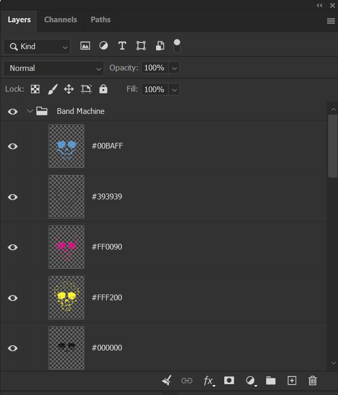Filter for type layers icon
338x395 pixels.
click(x=122, y=46)
